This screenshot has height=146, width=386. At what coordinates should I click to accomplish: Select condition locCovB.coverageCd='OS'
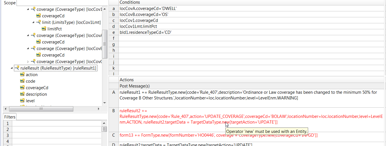pyautogui.click(x=251, y=14)
